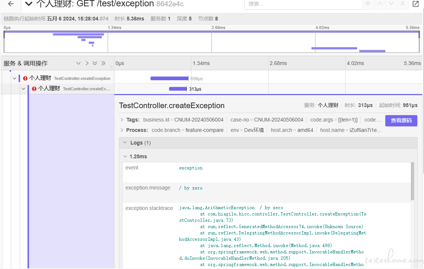The height and width of the screenshot is (269, 424).
Task: Click the 656μs span bar in timeline
Action: [169, 78]
